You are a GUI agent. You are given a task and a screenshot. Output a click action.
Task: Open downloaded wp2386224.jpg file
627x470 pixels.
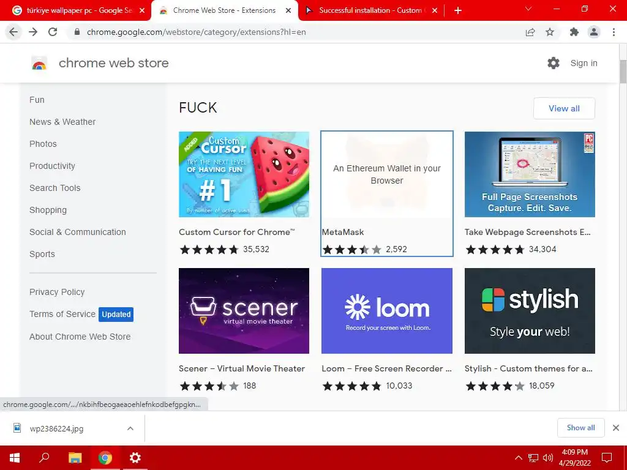(x=56, y=429)
